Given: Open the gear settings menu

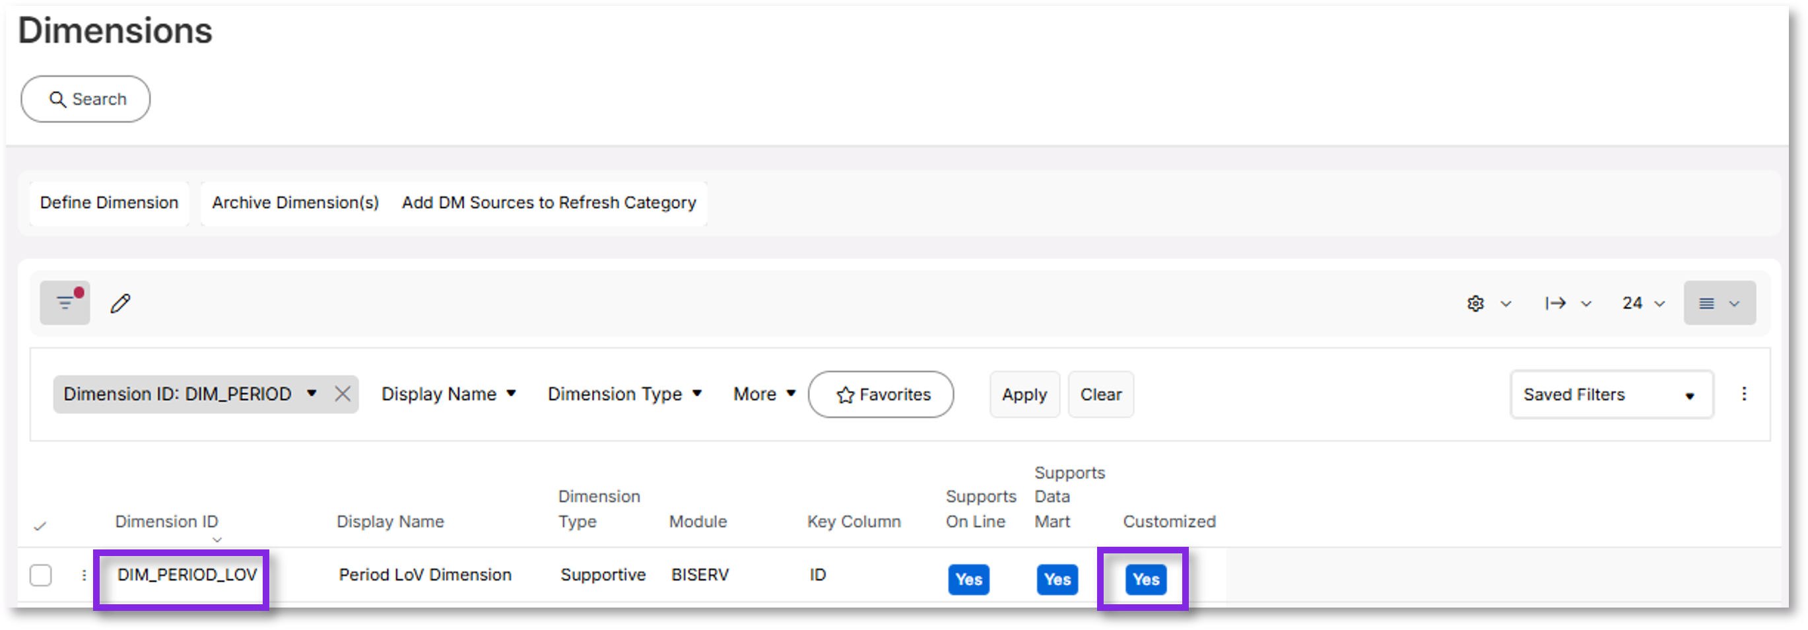Looking at the screenshot, I should click(1488, 302).
